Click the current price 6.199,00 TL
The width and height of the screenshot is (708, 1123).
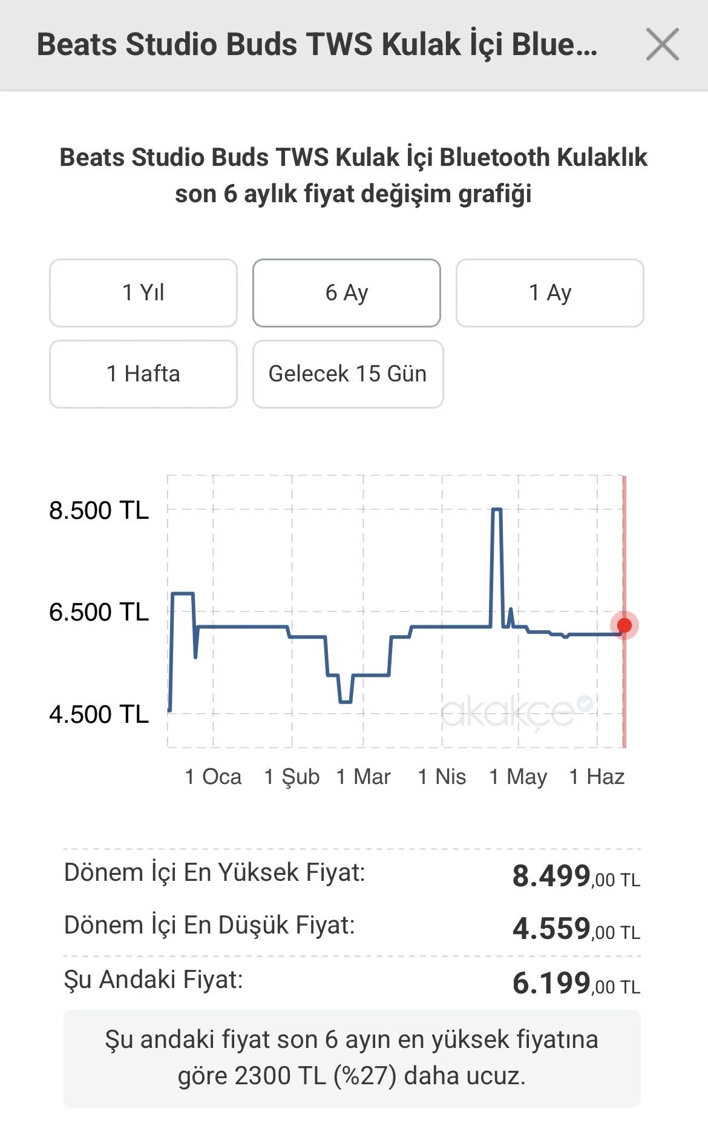pyautogui.click(x=576, y=983)
